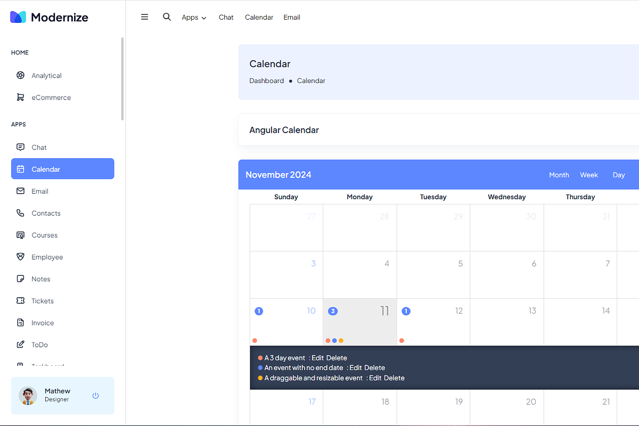Delete 'A draggable and resizable event'
The height and width of the screenshot is (426, 639).
click(395, 378)
